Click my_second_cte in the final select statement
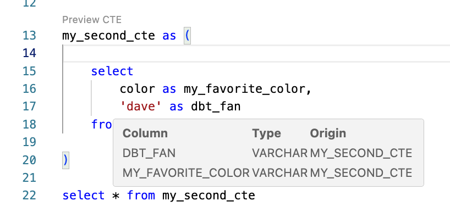The image size is (450, 223). [x=208, y=196]
